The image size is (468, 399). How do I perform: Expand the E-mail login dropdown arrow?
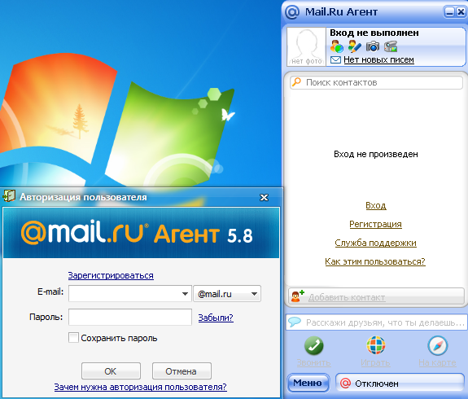click(x=185, y=294)
